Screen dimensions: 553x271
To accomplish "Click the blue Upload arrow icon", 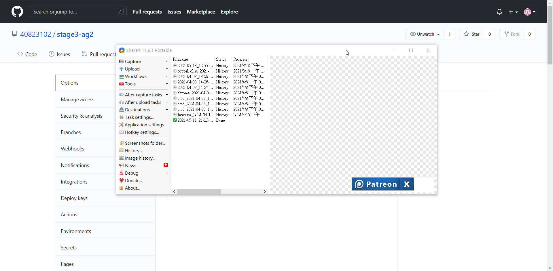I will point(122,69).
